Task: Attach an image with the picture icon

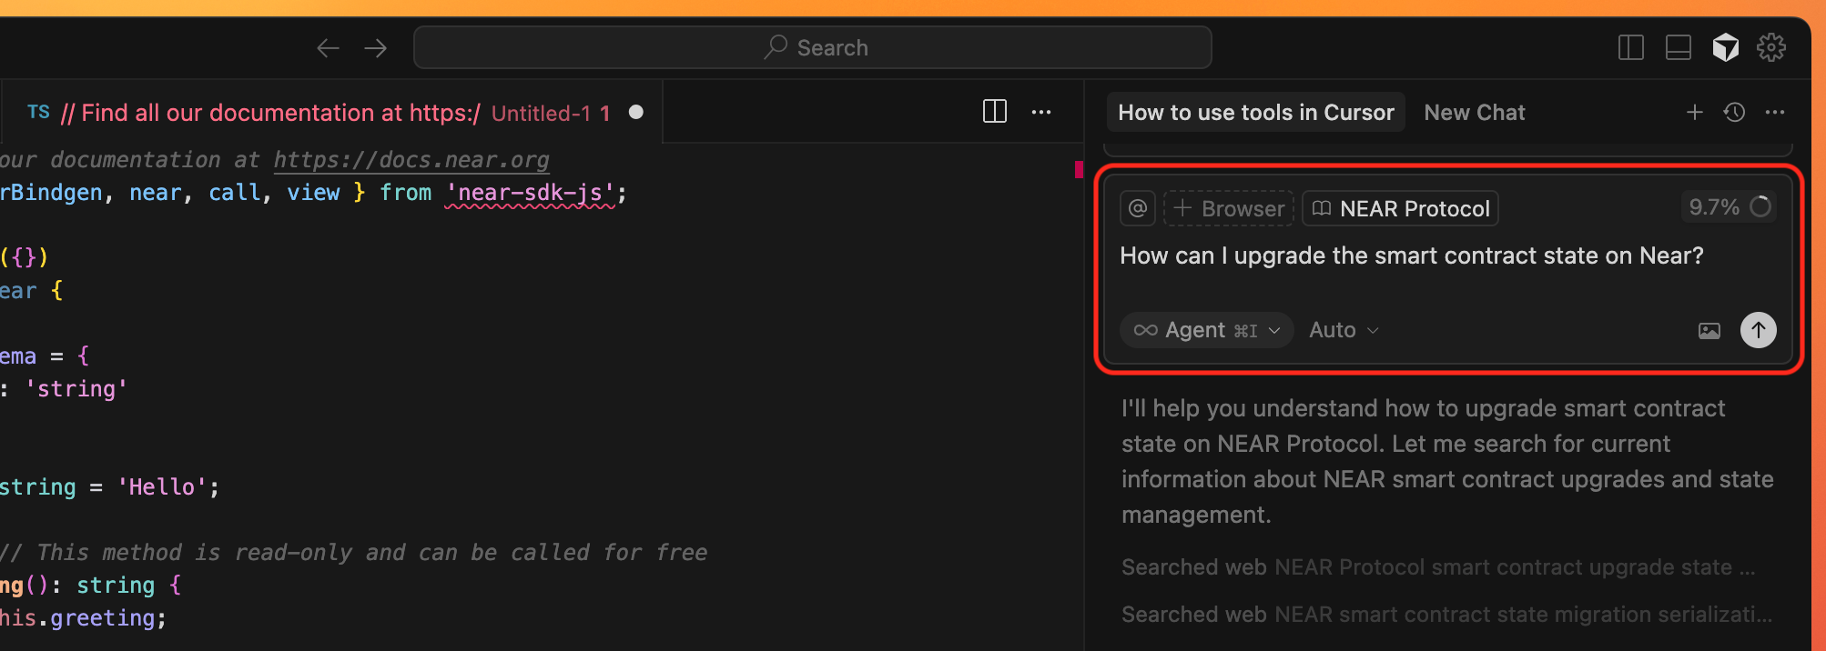Action: point(1709,330)
